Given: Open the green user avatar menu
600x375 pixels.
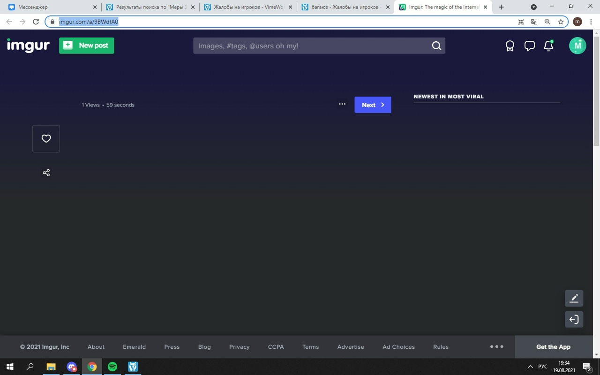Looking at the screenshot, I should coord(577,46).
